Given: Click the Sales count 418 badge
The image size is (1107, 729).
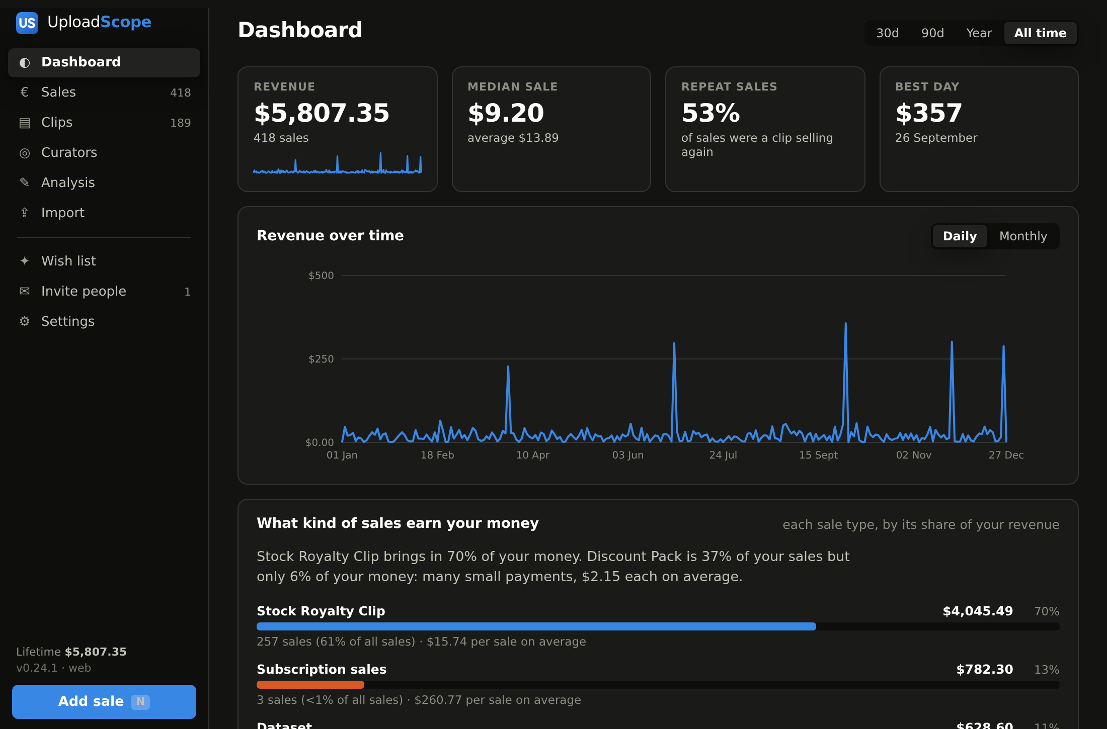Looking at the screenshot, I should [x=180, y=93].
